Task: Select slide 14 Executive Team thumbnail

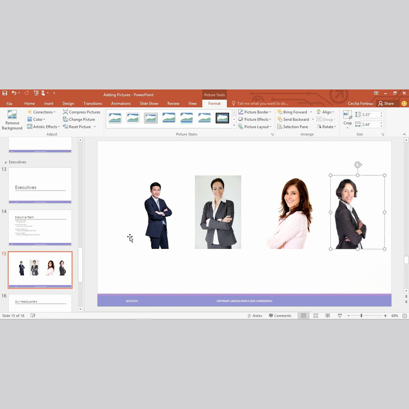Action: tap(40, 225)
